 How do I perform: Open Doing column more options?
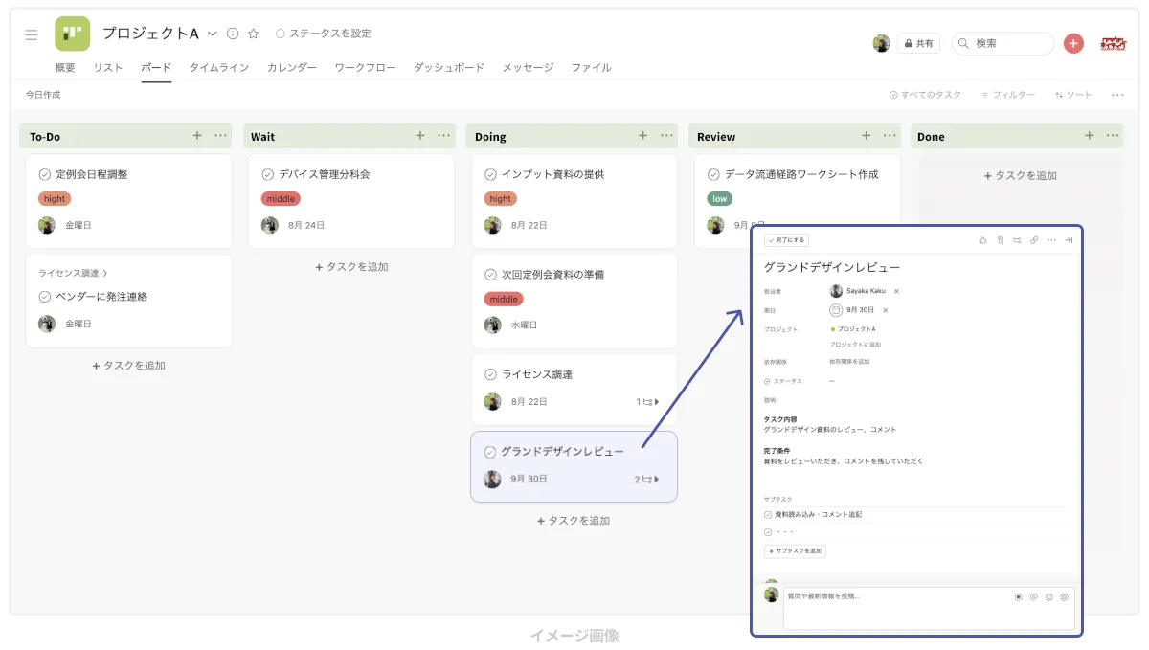(x=667, y=136)
